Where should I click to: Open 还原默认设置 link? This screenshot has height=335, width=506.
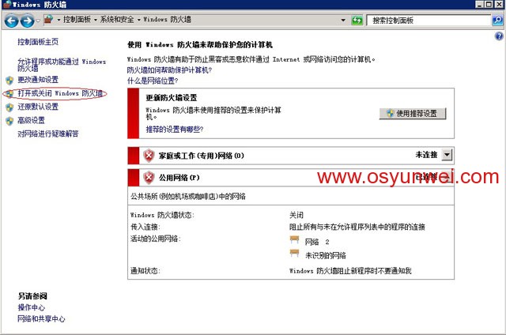tap(38, 107)
